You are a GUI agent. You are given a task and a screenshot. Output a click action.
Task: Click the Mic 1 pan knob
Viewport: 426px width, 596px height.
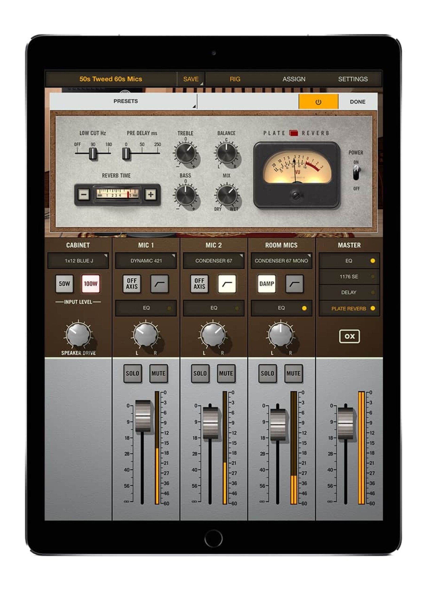pos(146,335)
